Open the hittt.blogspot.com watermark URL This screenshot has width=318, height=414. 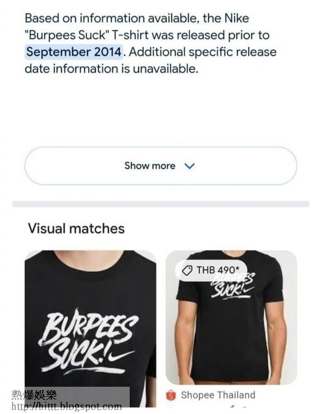click(x=66, y=406)
